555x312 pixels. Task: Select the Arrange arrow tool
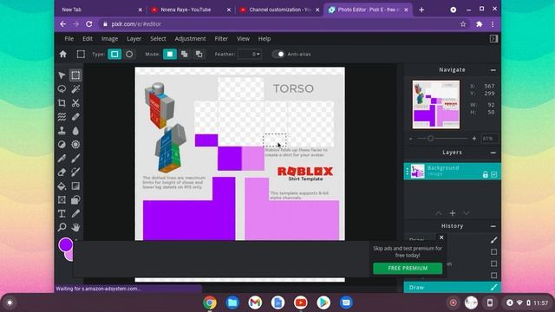tap(62, 75)
